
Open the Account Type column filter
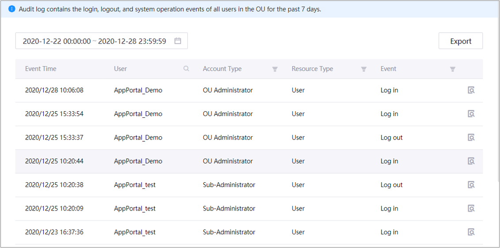tap(275, 69)
